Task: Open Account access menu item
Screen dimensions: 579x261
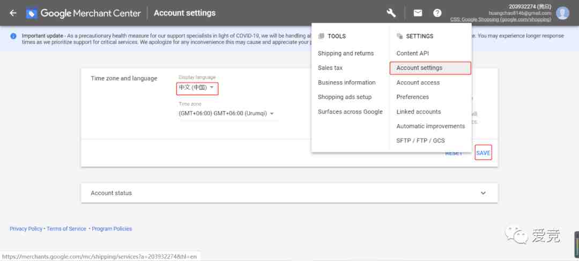Action: (x=418, y=82)
